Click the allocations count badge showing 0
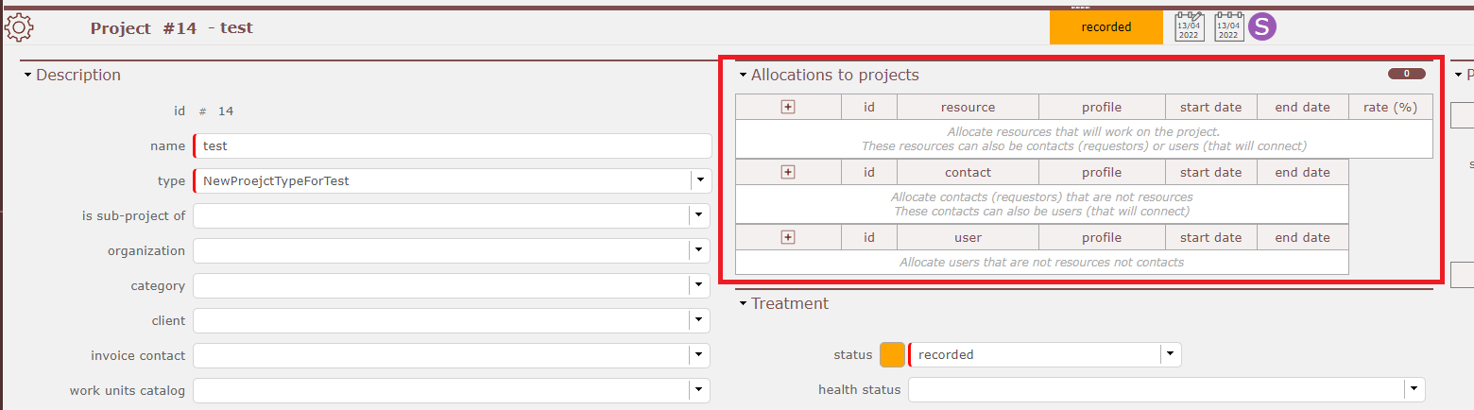 1406,74
